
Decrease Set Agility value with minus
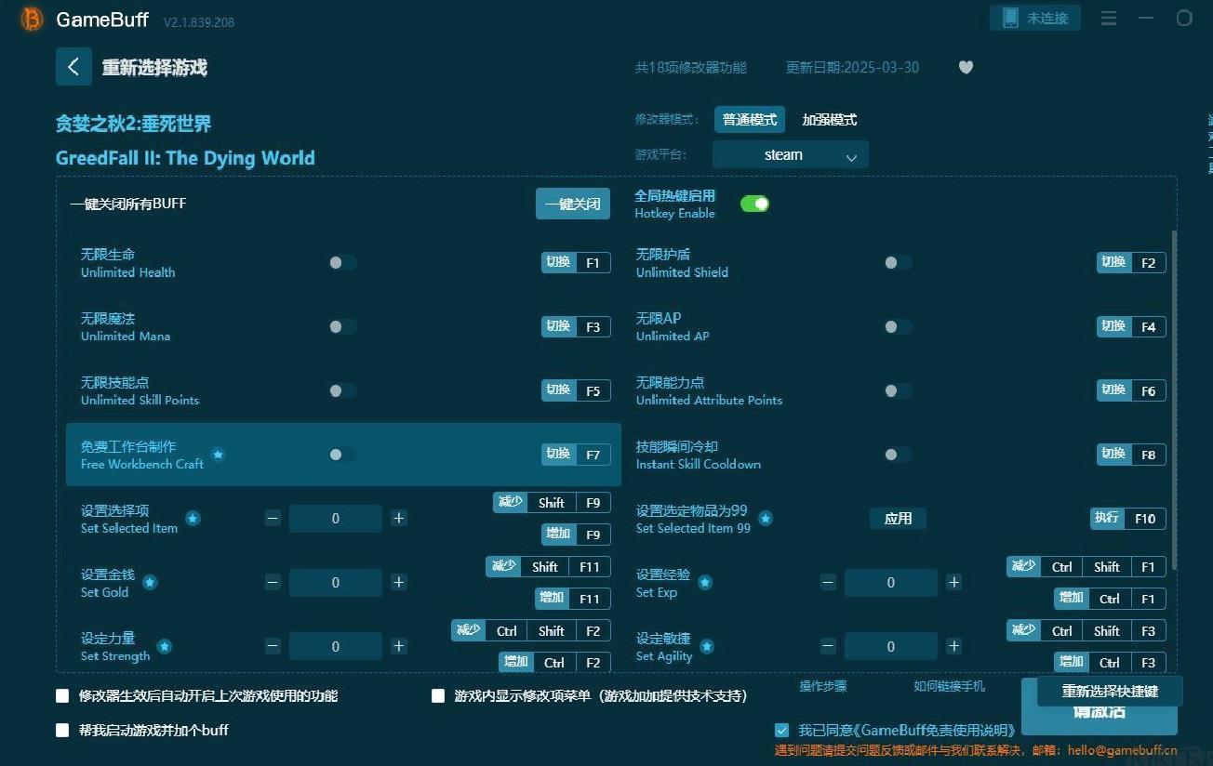[x=828, y=646]
